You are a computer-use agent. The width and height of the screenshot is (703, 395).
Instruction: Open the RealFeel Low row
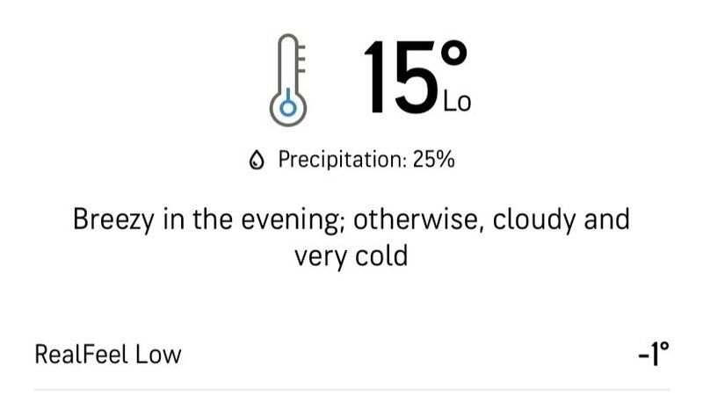click(351, 355)
